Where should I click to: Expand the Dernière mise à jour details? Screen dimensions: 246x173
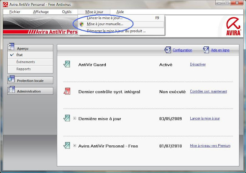point(75,119)
